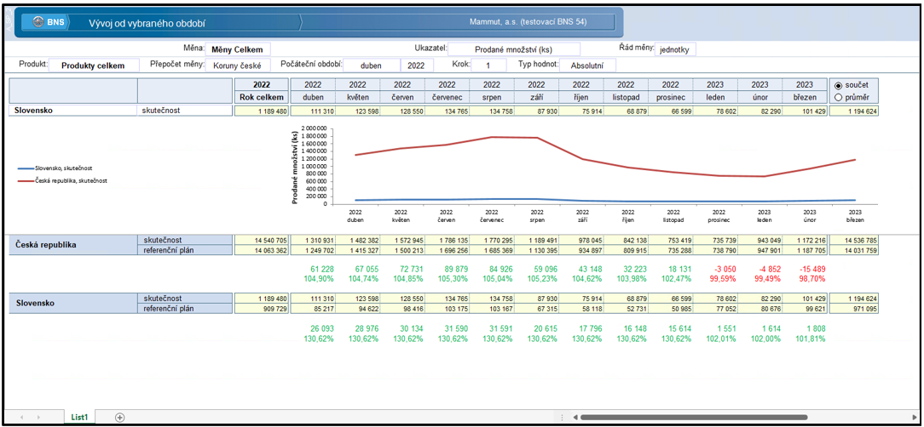Select the Rok celkem column header
924x427 pixels.
tap(261, 97)
